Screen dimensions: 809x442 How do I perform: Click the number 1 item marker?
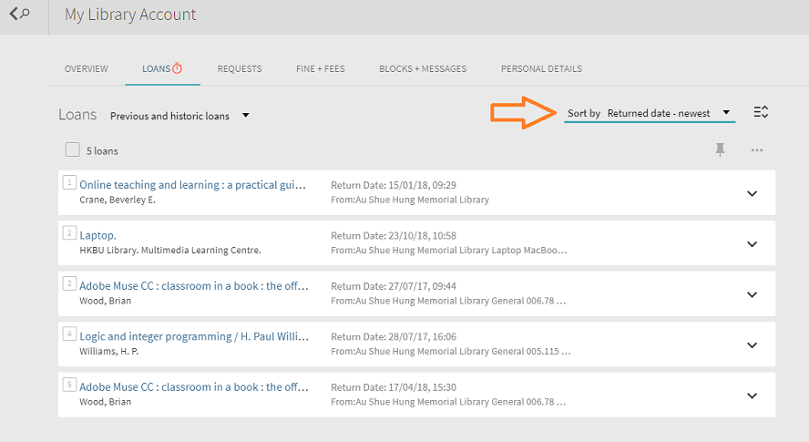69,182
